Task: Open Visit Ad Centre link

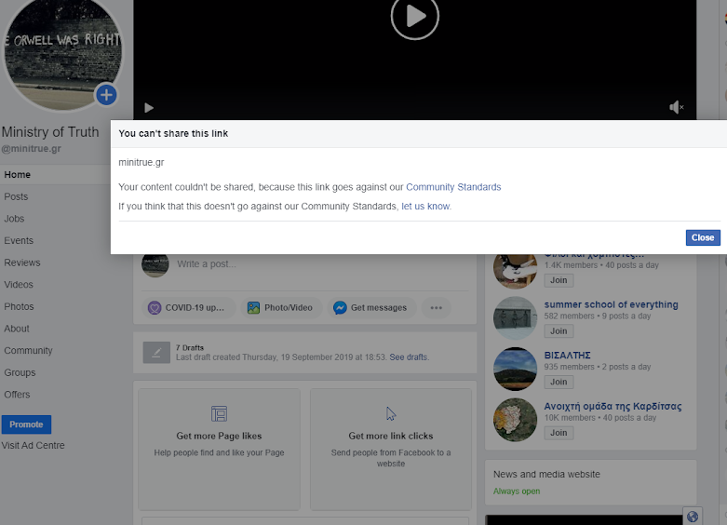Action: pyautogui.click(x=33, y=445)
